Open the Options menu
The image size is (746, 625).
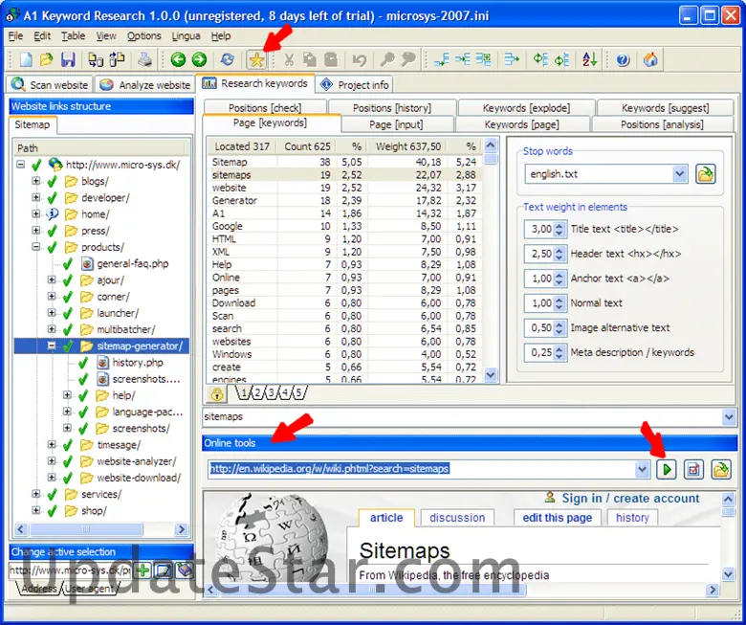144,36
